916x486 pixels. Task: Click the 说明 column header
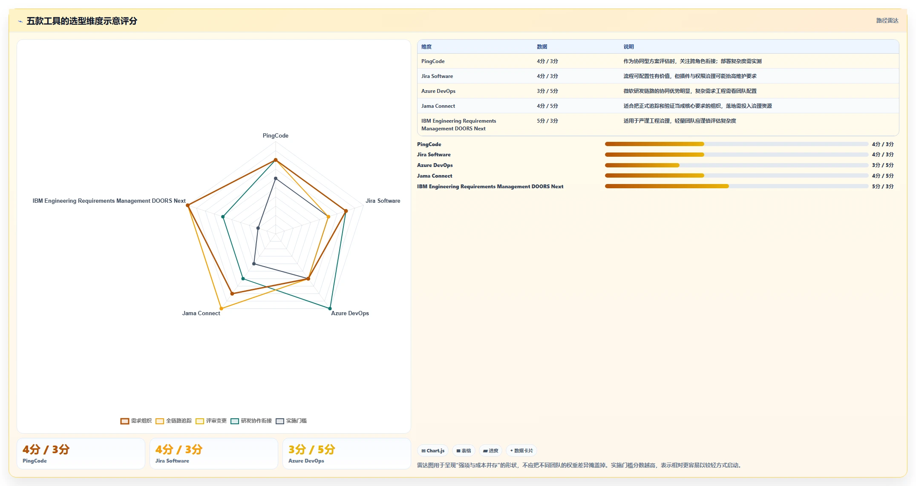pyautogui.click(x=629, y=47)
